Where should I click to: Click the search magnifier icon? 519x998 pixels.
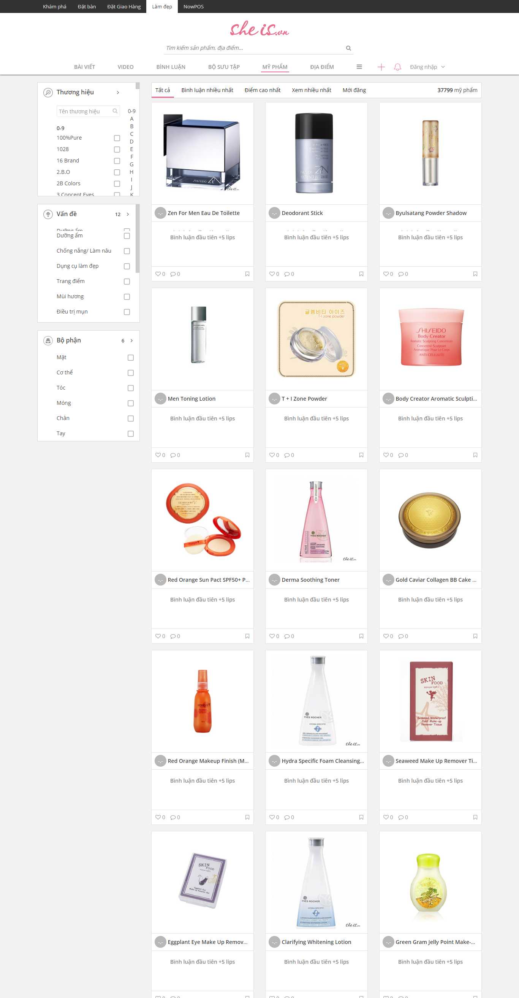click(x=348, y=48)
